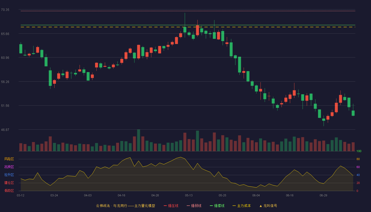The image size is (371, 212).
Task: Select the 建仓区 zone label
Action: coord(9,183)
